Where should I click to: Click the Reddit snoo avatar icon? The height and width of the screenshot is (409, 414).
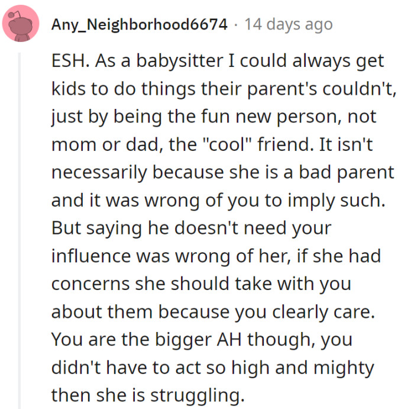click(21, 25)
